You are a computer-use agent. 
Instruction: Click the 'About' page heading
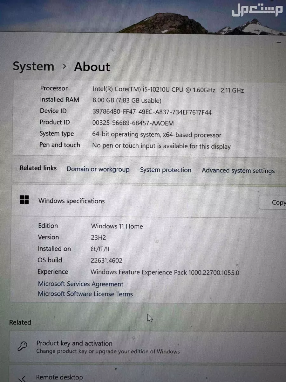click(x=92, y=67)
